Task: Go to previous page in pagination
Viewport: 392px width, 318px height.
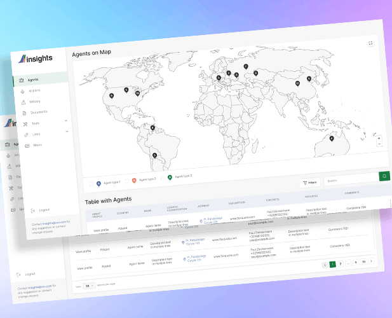Action: [x=325, y=265]
